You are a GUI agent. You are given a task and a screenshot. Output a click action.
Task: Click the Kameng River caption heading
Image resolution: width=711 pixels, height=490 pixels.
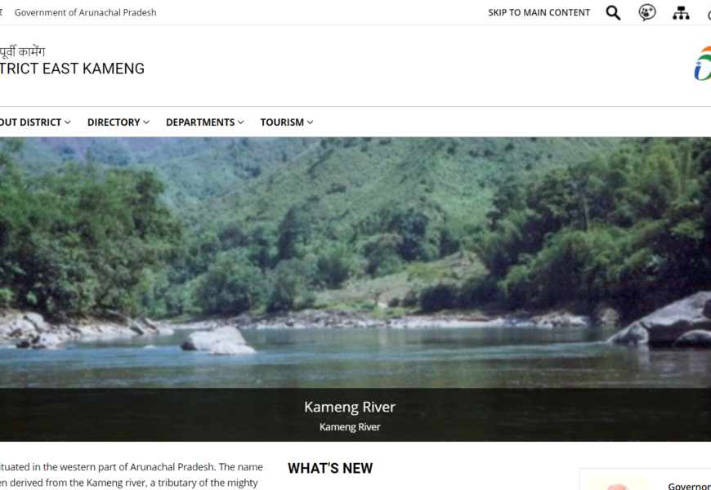coord(350,407)
